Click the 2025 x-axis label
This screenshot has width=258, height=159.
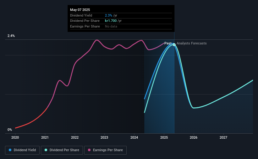164,137
